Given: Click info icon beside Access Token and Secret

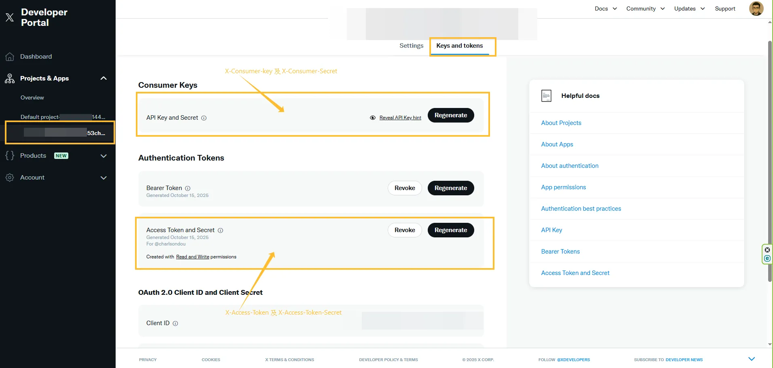Looking at the screenshot, I should 220,231.
